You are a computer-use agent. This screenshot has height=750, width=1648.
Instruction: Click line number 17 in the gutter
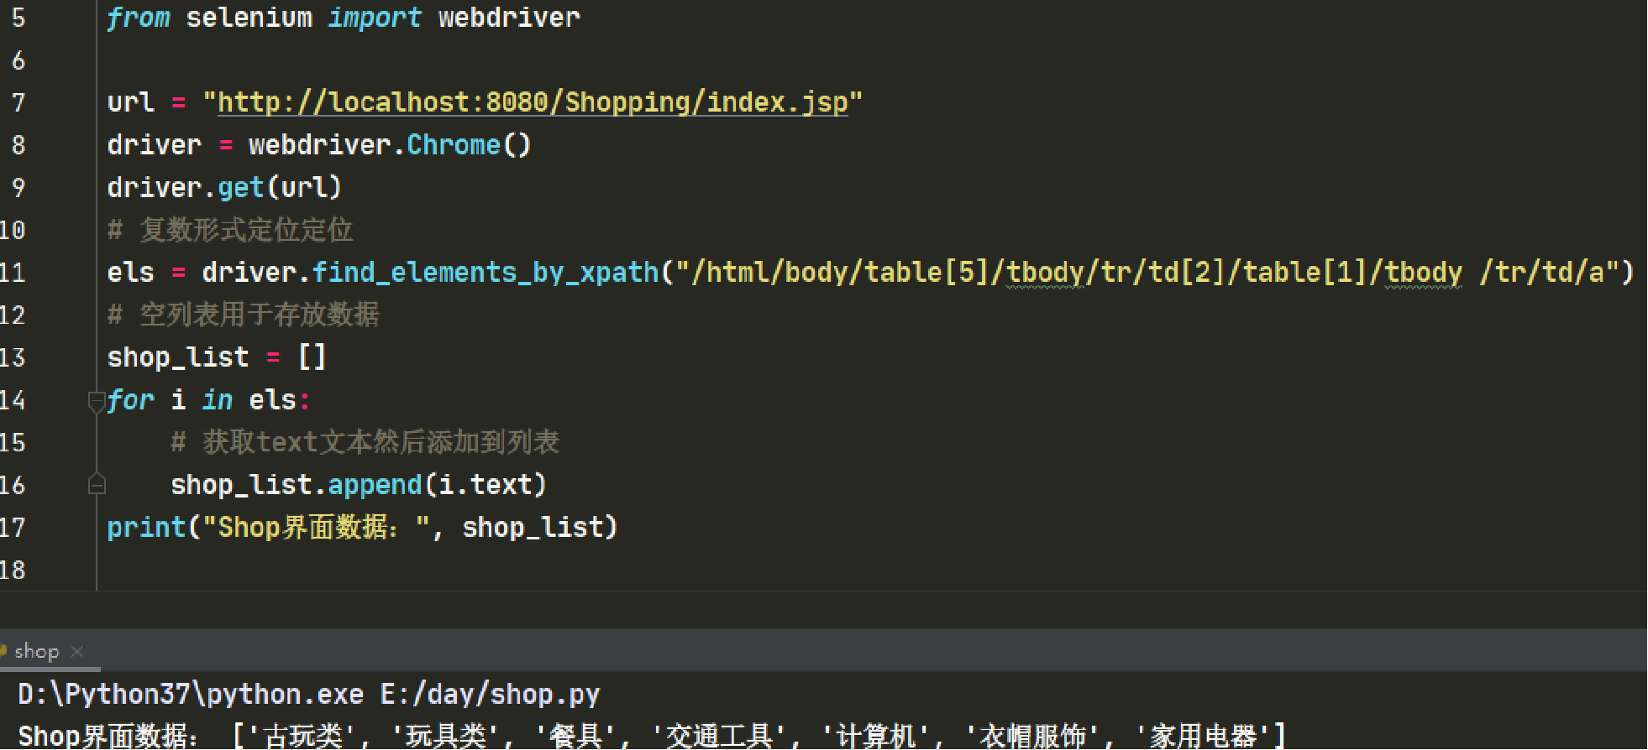point(13,528)
